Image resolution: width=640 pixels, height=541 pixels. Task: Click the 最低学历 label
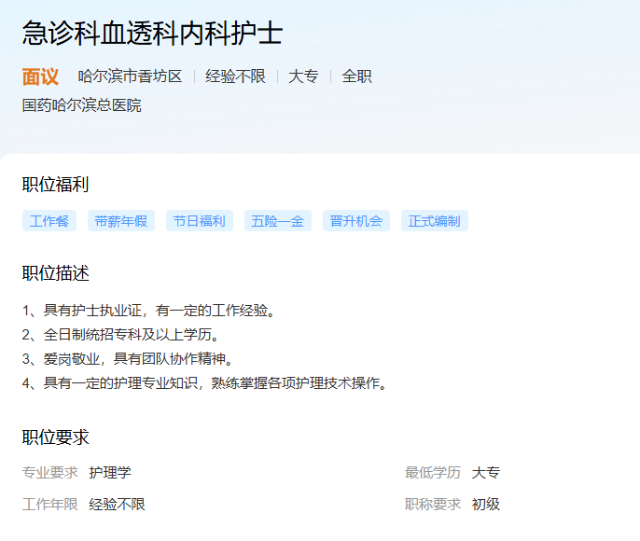coord(433,473)
